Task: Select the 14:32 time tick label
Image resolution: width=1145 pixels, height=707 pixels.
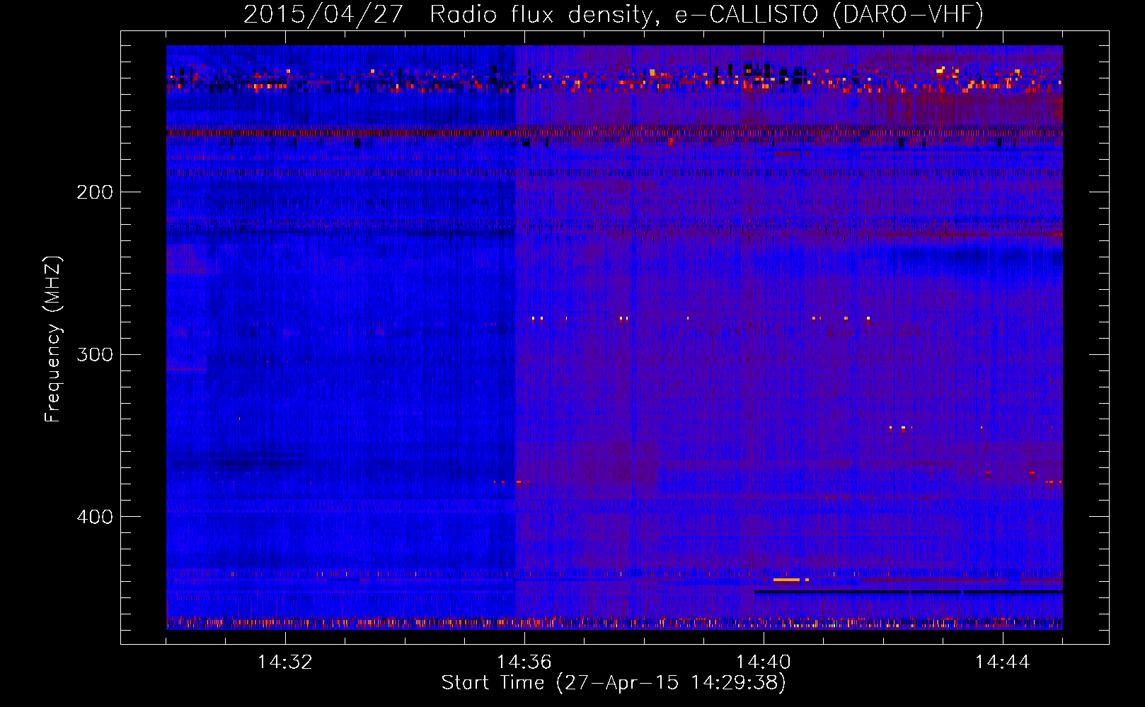Action: pos(285,662)
